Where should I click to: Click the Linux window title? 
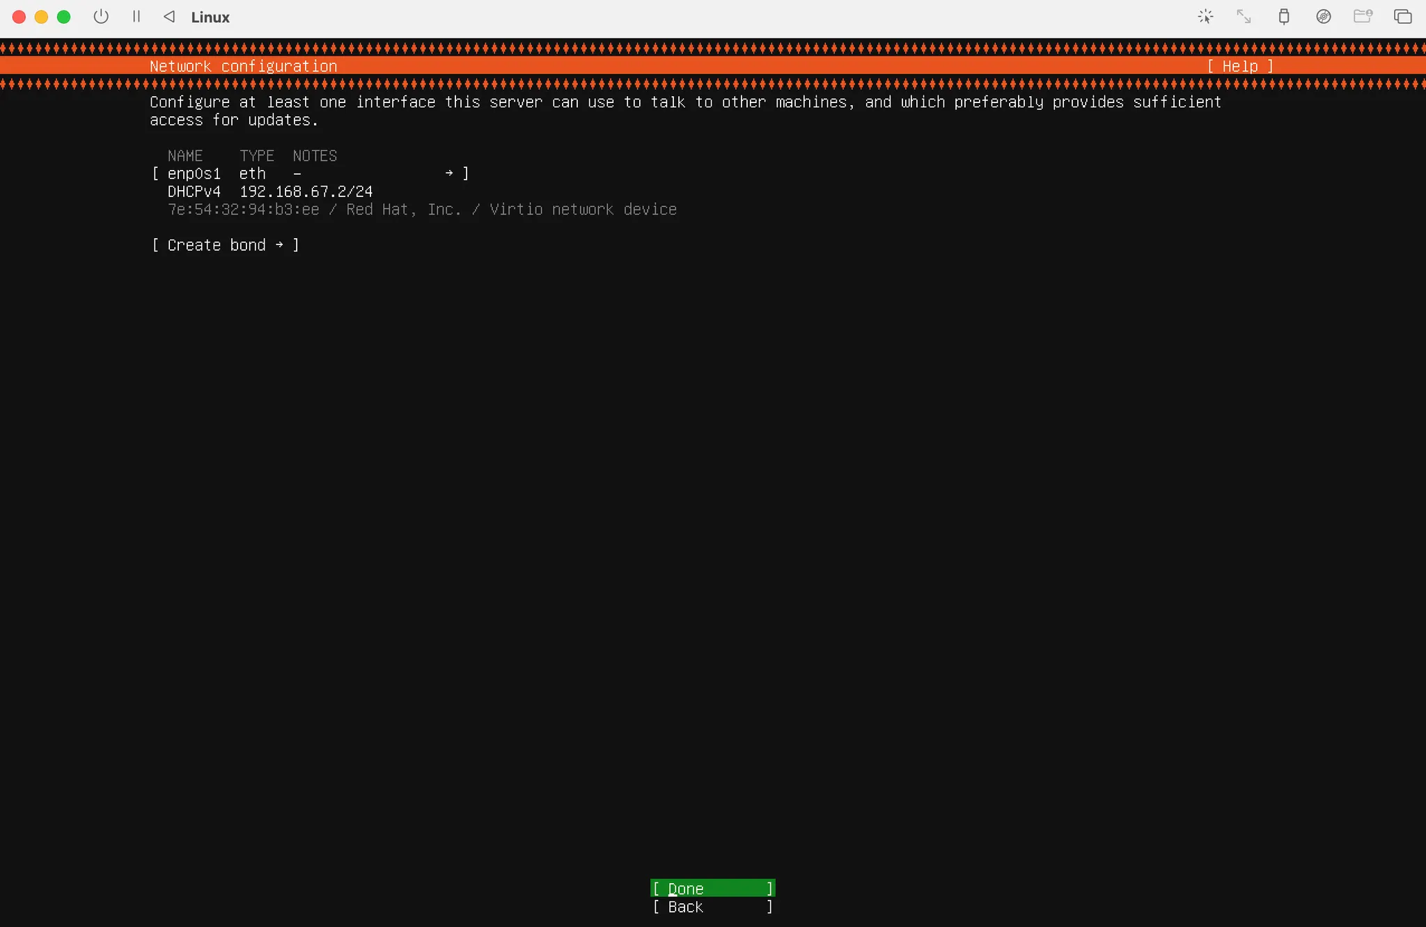pos(210,17)
